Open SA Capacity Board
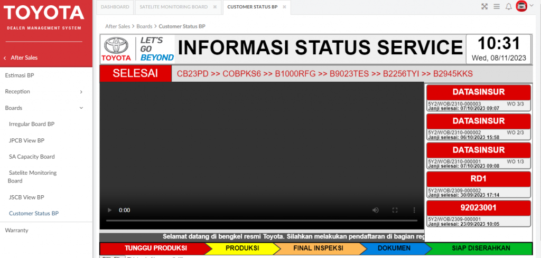Screen dimensions: 541x258 (x=32, y=157)
